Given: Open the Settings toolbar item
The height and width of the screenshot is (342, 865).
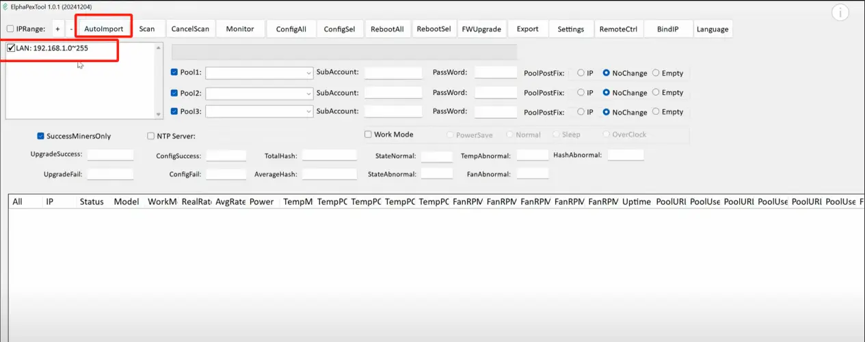Looking at the screenshot, I should (570, 29).
